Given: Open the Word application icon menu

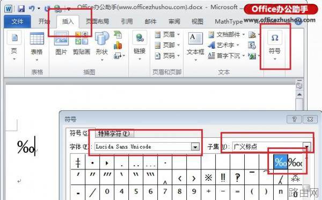Looking at the screenshot, I should pos(9,9).
